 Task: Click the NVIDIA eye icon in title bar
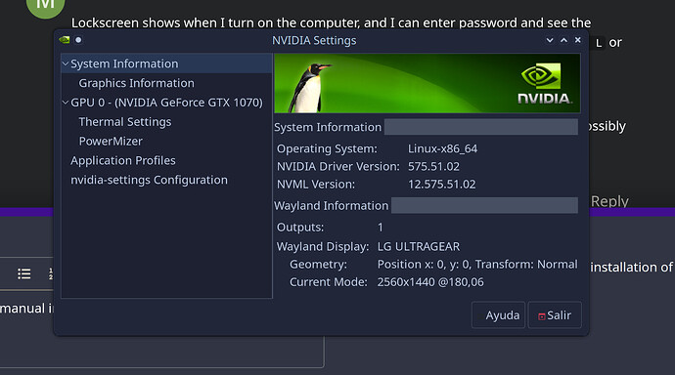tap(65, 40)
